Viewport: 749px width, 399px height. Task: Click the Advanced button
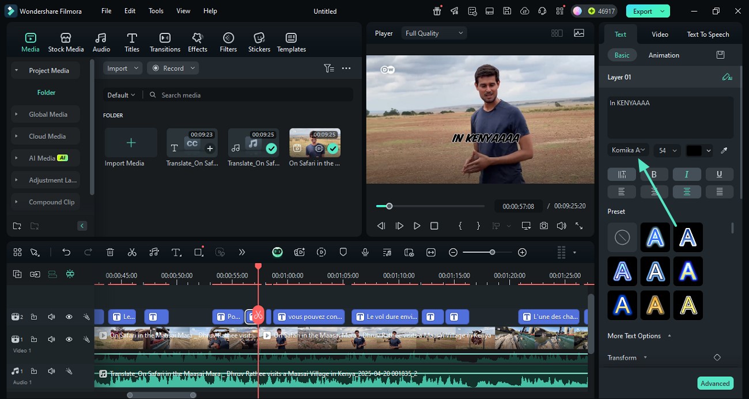tap(715, 383)
